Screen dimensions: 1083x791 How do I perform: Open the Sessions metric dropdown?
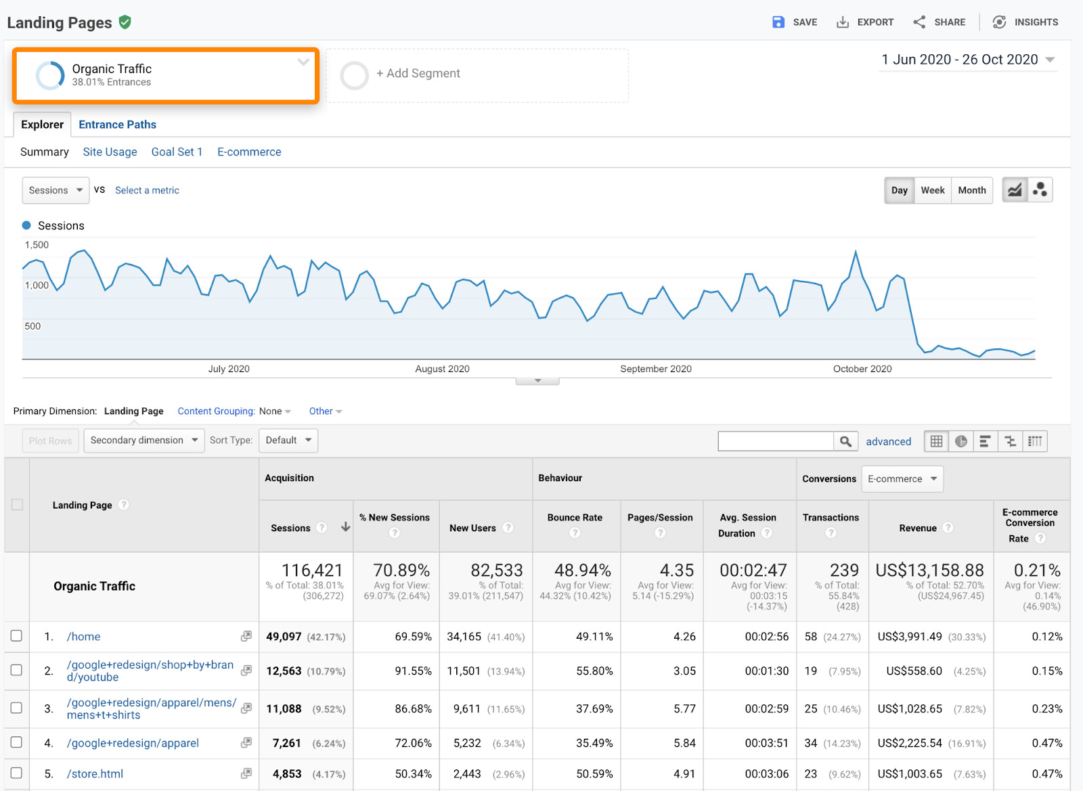tap(55, 190)
